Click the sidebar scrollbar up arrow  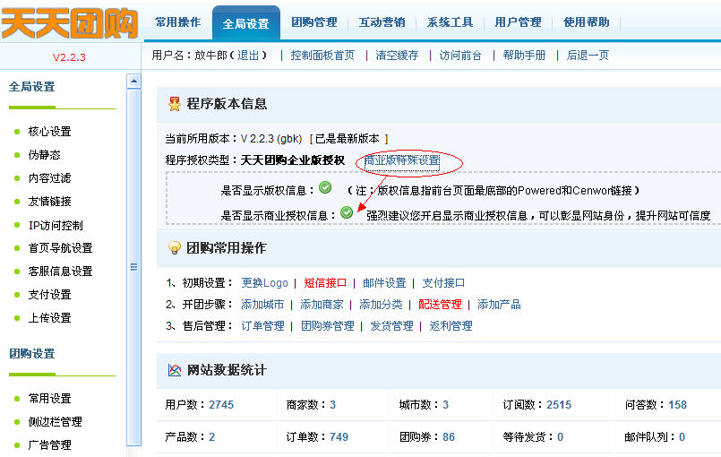pyautogui.click(x=133, y=82)
